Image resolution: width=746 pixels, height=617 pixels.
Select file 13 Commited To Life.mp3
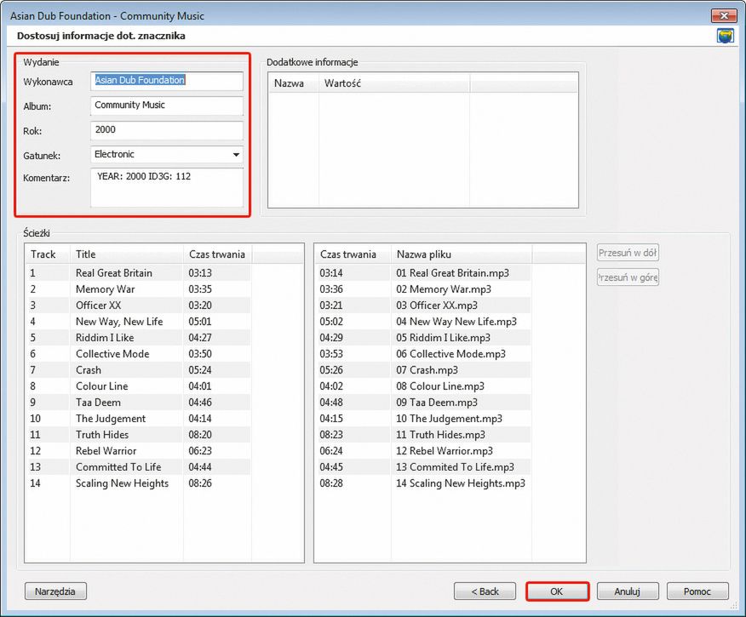pos(455,466)
